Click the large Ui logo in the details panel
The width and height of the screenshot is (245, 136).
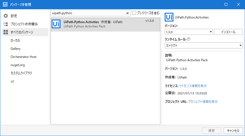pyautogui.click(x=169, y=17)
